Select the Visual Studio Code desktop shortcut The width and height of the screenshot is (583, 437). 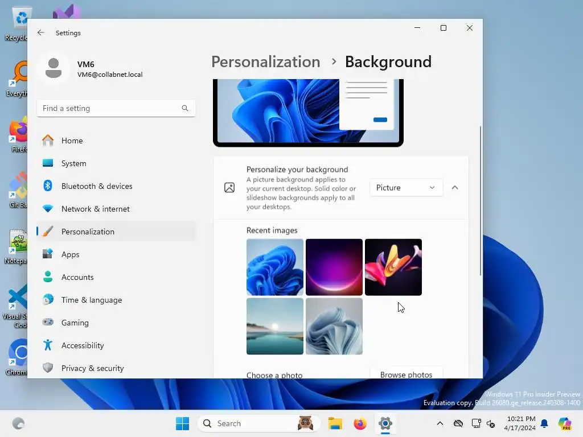click(15, 306)
